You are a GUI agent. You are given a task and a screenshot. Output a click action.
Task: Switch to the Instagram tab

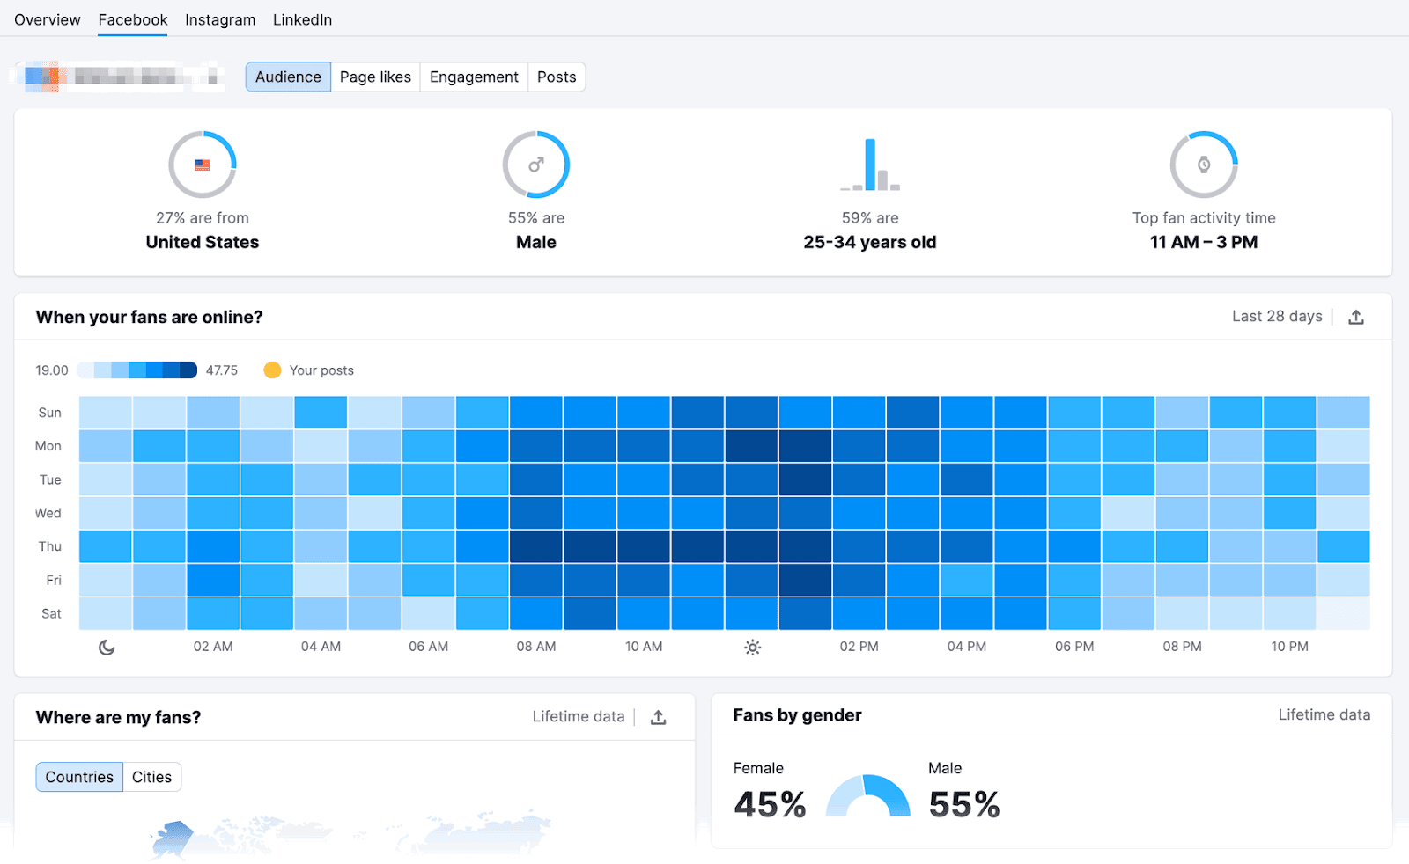(x=220, y=19)
